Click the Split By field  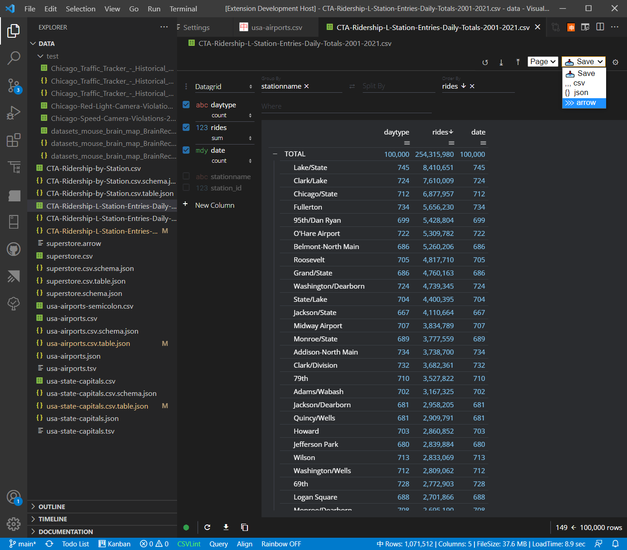point(398,86)
